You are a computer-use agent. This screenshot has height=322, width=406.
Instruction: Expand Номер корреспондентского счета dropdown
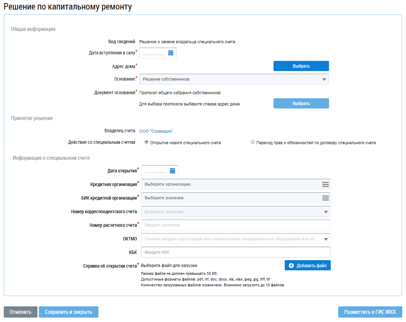326,212
